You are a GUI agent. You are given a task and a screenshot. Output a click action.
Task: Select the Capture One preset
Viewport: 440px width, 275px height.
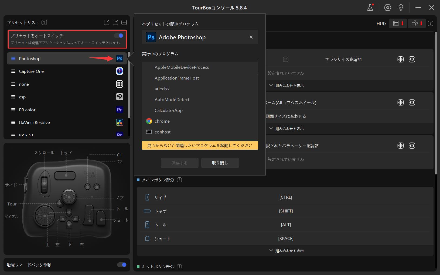pos(67,71)
